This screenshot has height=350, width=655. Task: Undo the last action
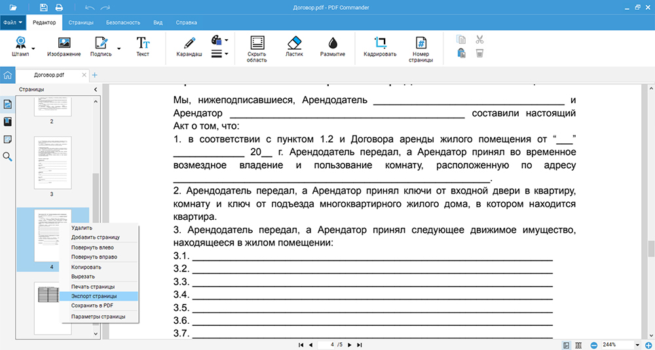[x=89, y=7]
